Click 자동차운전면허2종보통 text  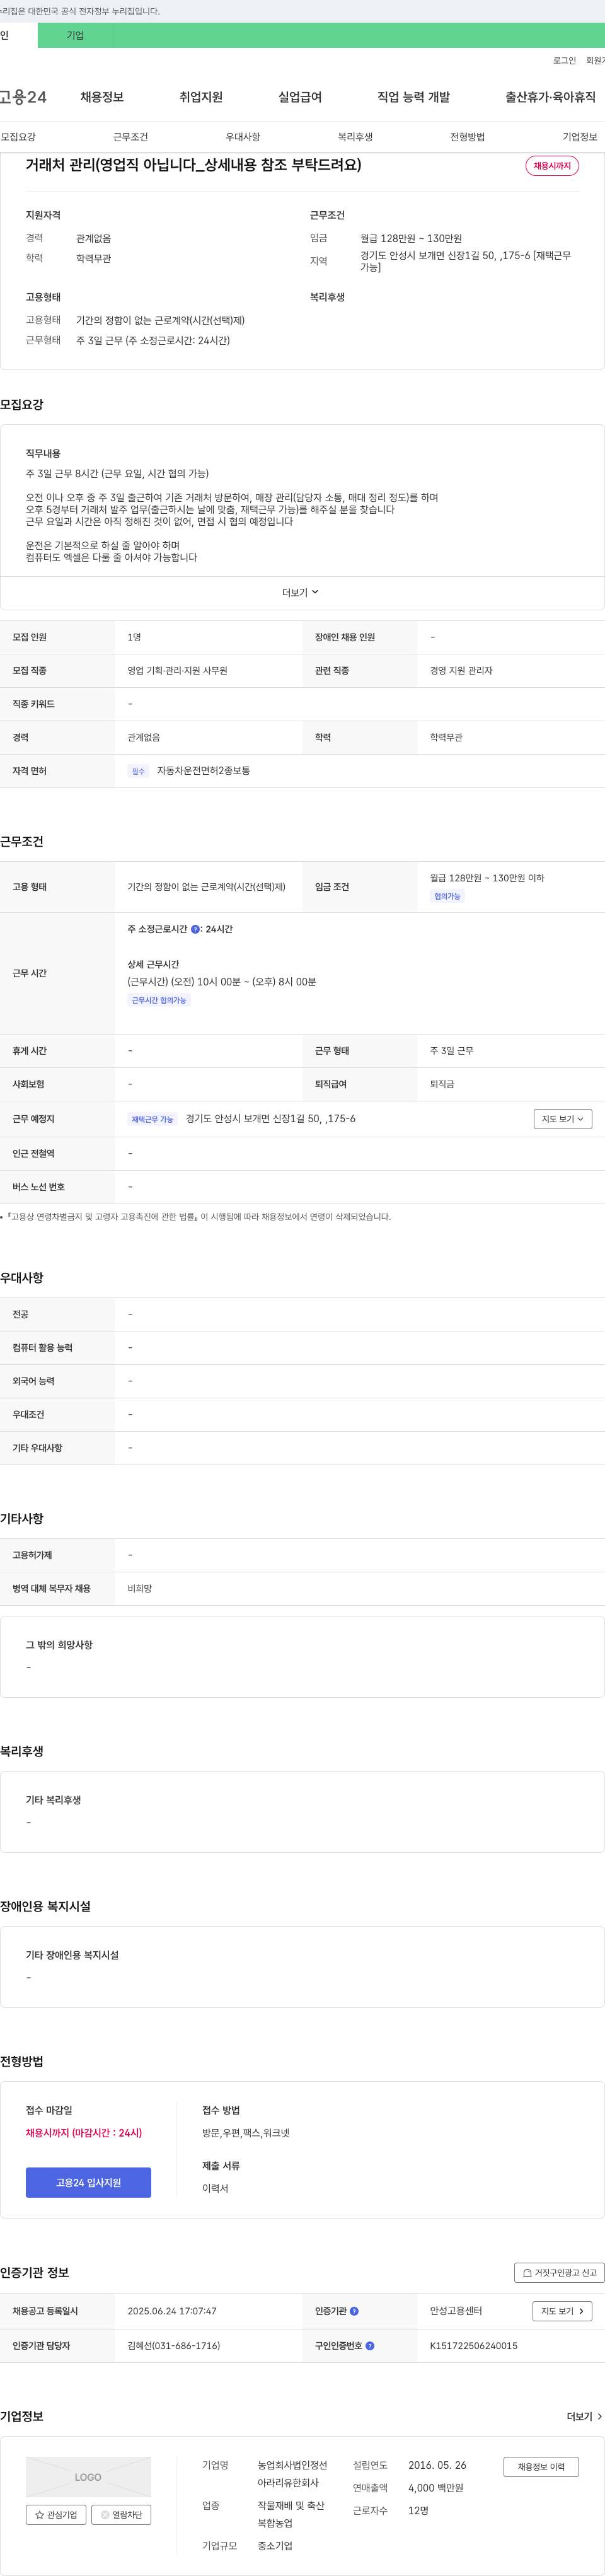coord(203,771)
